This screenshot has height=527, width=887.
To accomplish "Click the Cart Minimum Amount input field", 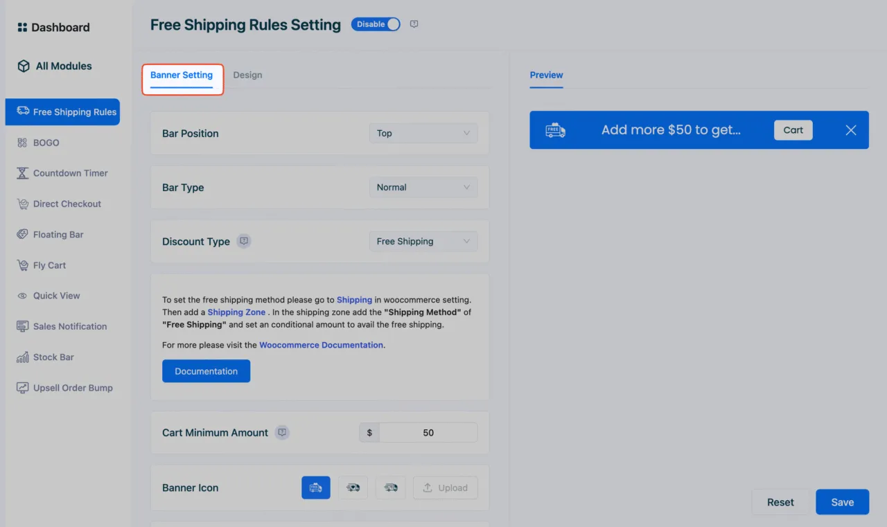I will [428, 433].
